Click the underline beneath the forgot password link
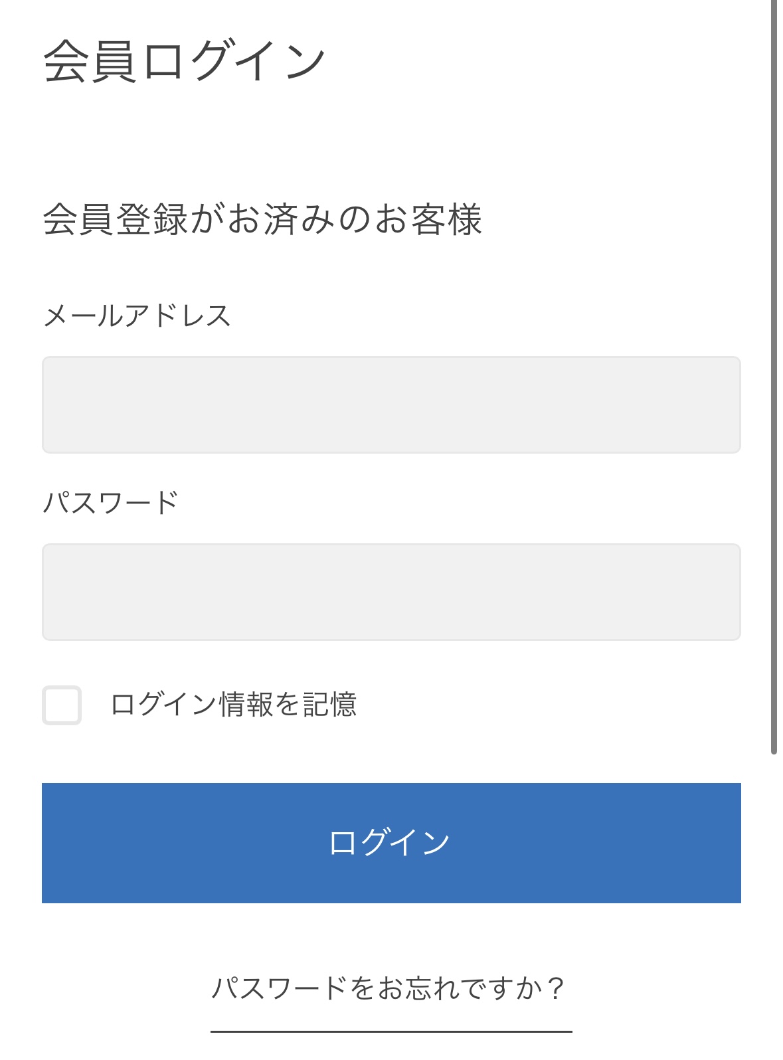Image resolution: width=783 pixels, height=1060 pixels. pyautogui.click(x=391, y=1031)
